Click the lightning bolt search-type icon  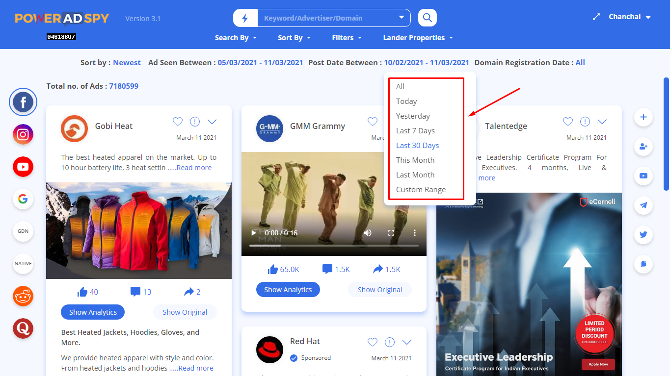coord(245,18)
